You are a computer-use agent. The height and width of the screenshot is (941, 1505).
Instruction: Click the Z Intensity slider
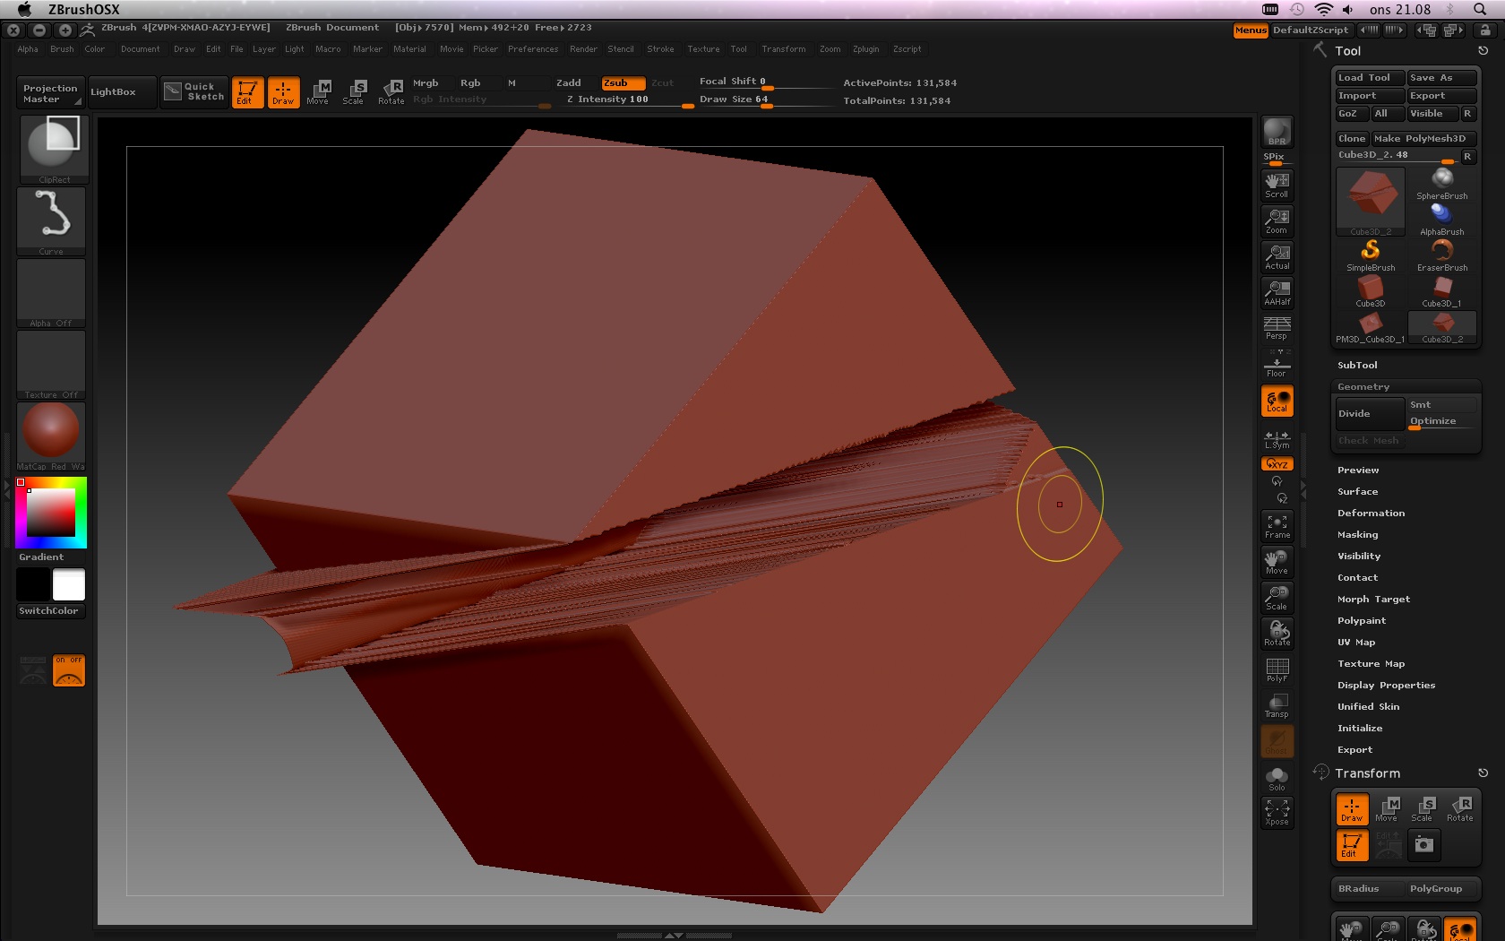tap(627, 100)
